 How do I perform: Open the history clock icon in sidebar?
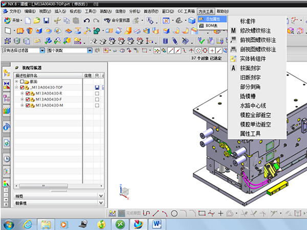7,158
